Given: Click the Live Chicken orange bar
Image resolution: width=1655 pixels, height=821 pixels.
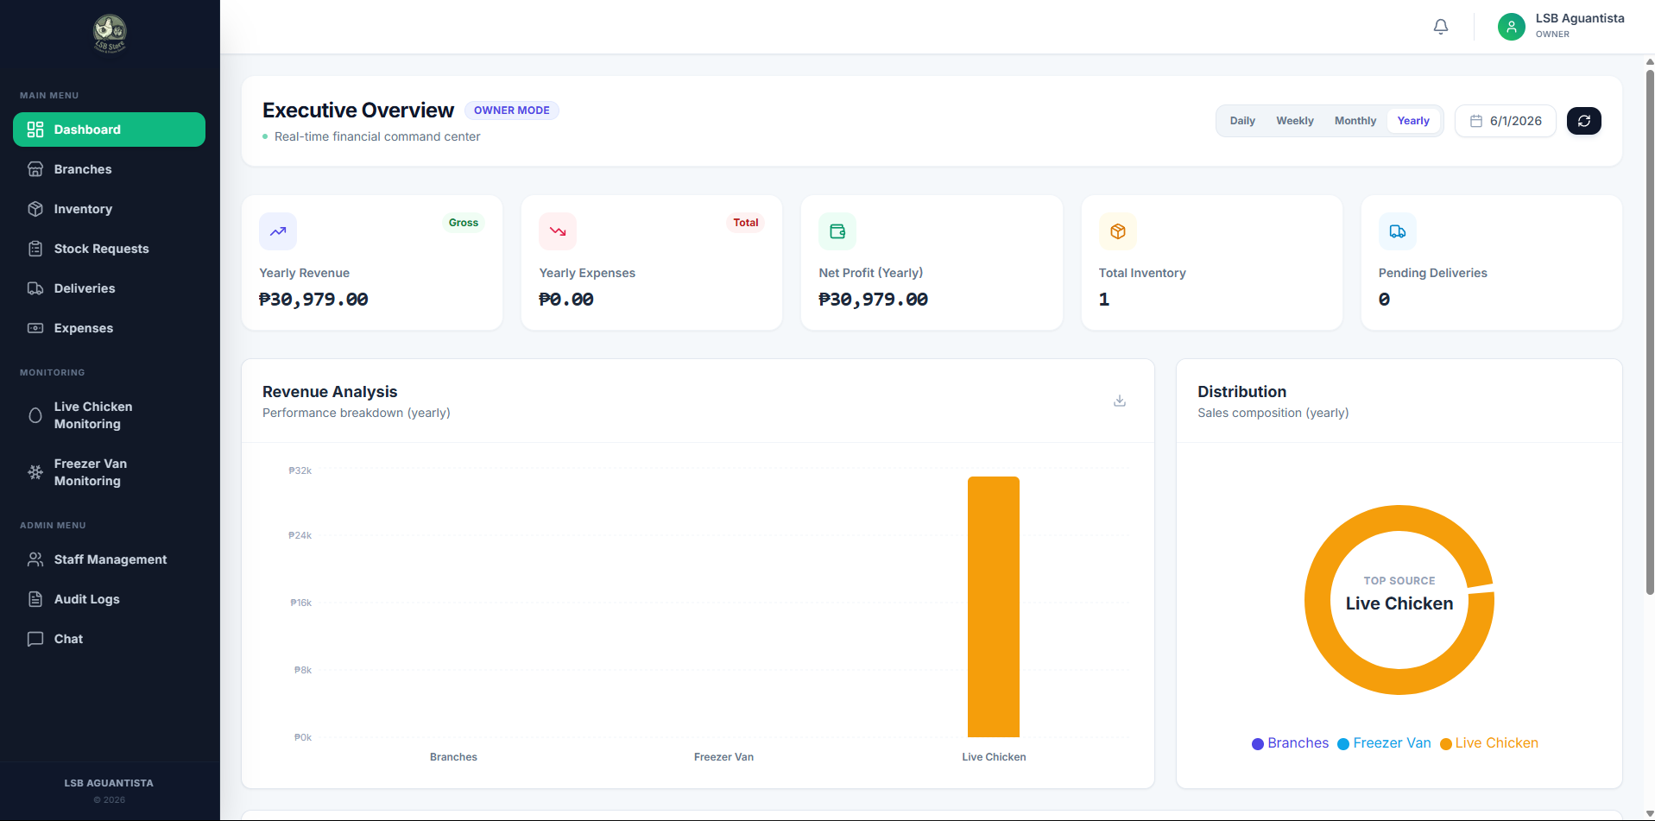Looking at the screenshot, I should (x=994, y=607).
